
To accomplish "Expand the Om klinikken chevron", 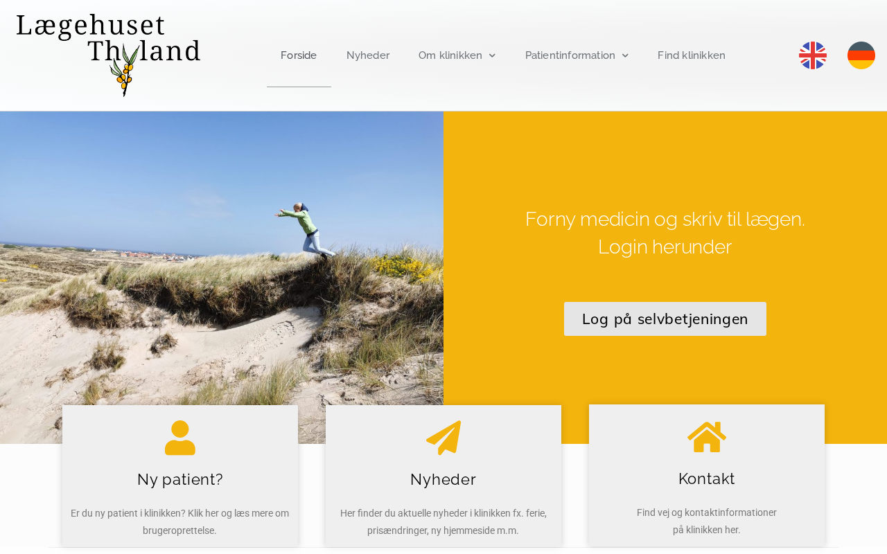I will pos(492,55).
